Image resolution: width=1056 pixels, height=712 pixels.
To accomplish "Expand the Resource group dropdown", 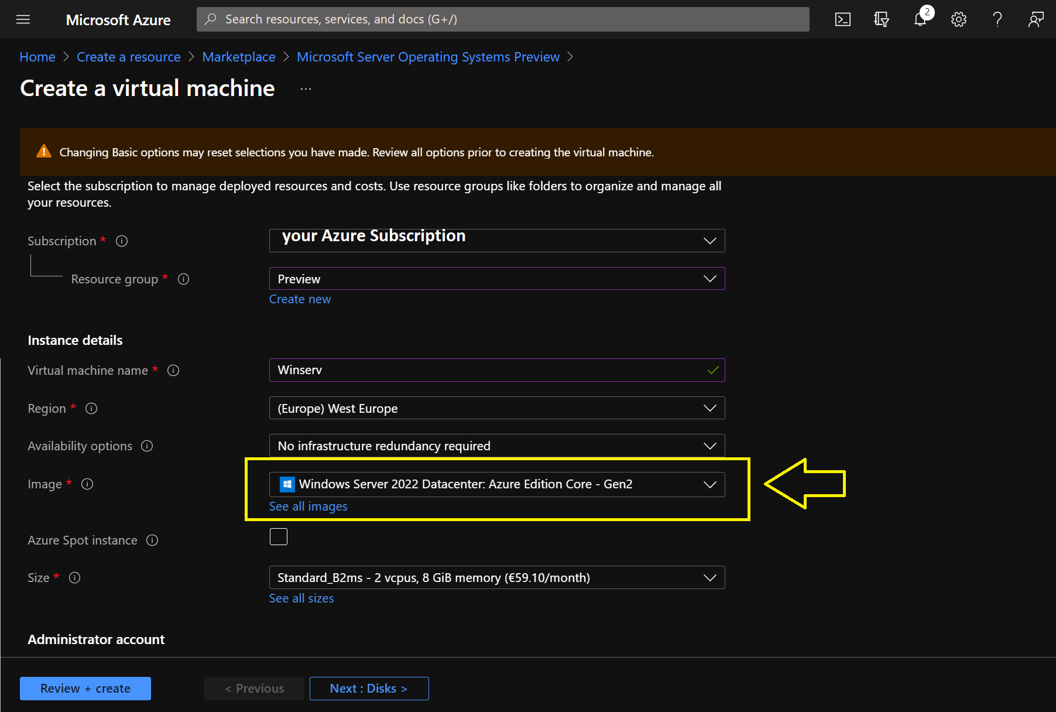I will (496, 279).
